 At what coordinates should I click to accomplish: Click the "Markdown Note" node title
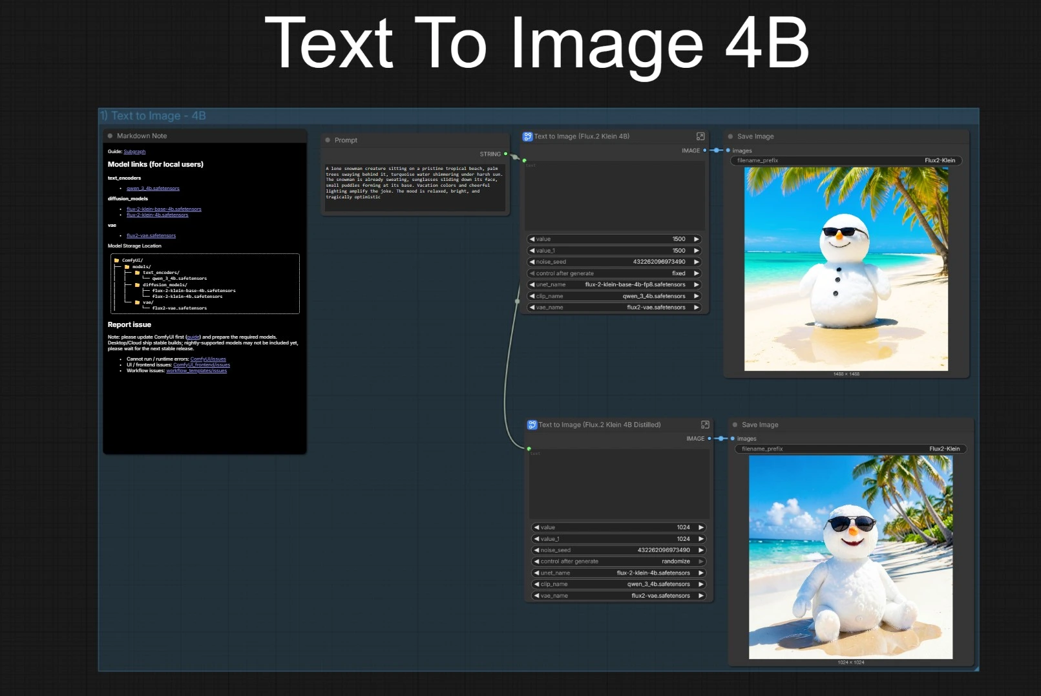(x=142, y=136)
